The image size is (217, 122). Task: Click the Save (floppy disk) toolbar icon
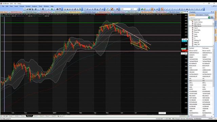30,9
